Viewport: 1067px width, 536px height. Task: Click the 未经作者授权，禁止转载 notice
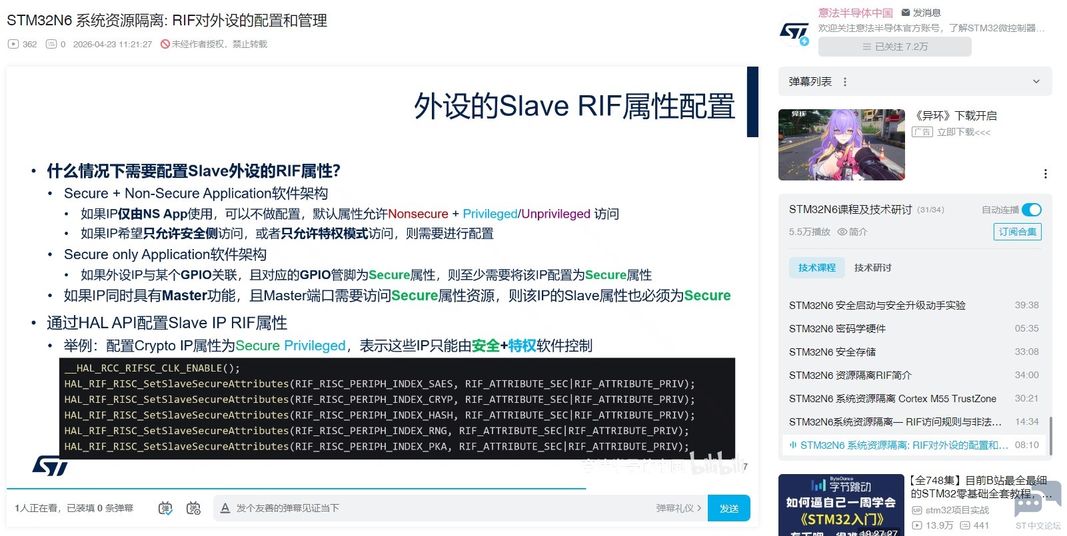point(219,44)
